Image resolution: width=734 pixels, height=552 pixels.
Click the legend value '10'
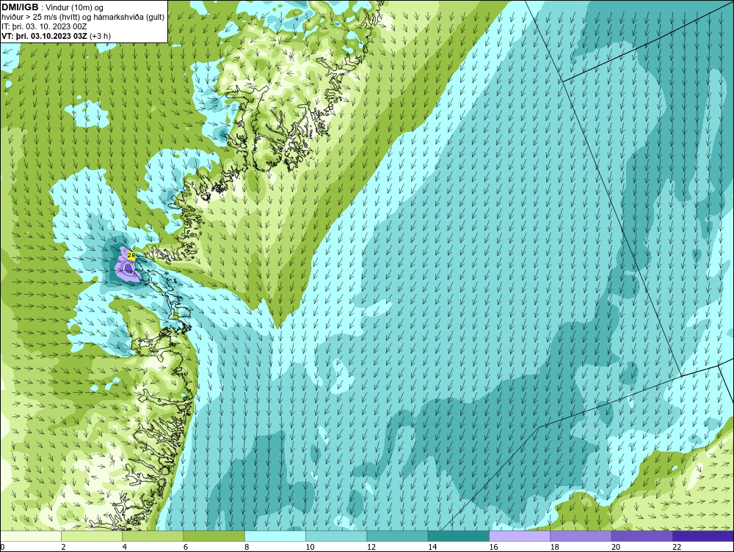310,548
